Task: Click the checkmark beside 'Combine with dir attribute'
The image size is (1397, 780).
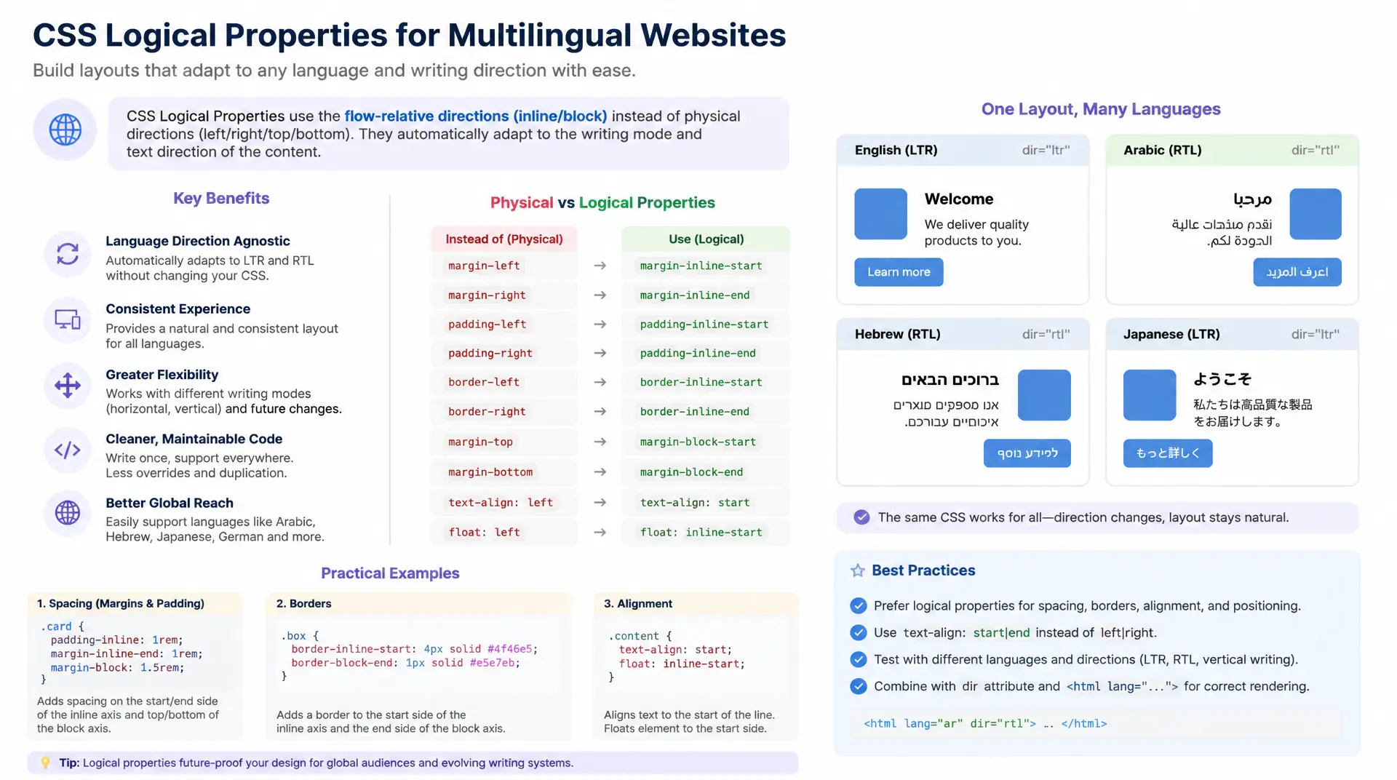Action: click(x=859, y=687)
